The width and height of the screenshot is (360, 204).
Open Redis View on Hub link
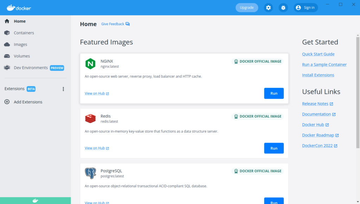(x=95, y=148)
